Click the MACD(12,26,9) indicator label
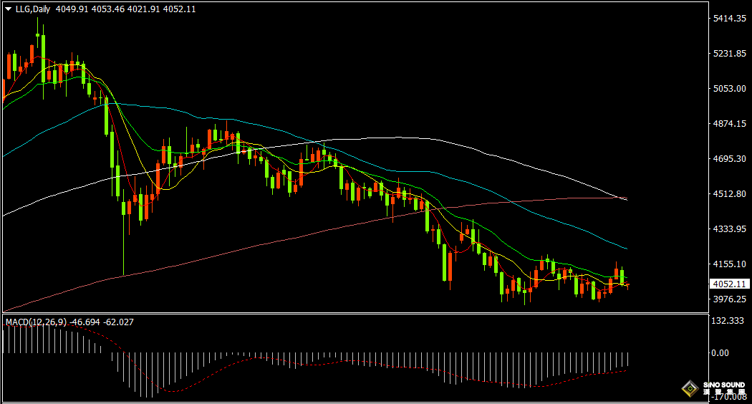Viewport: 752px width, 404px height. coord(37,322)
